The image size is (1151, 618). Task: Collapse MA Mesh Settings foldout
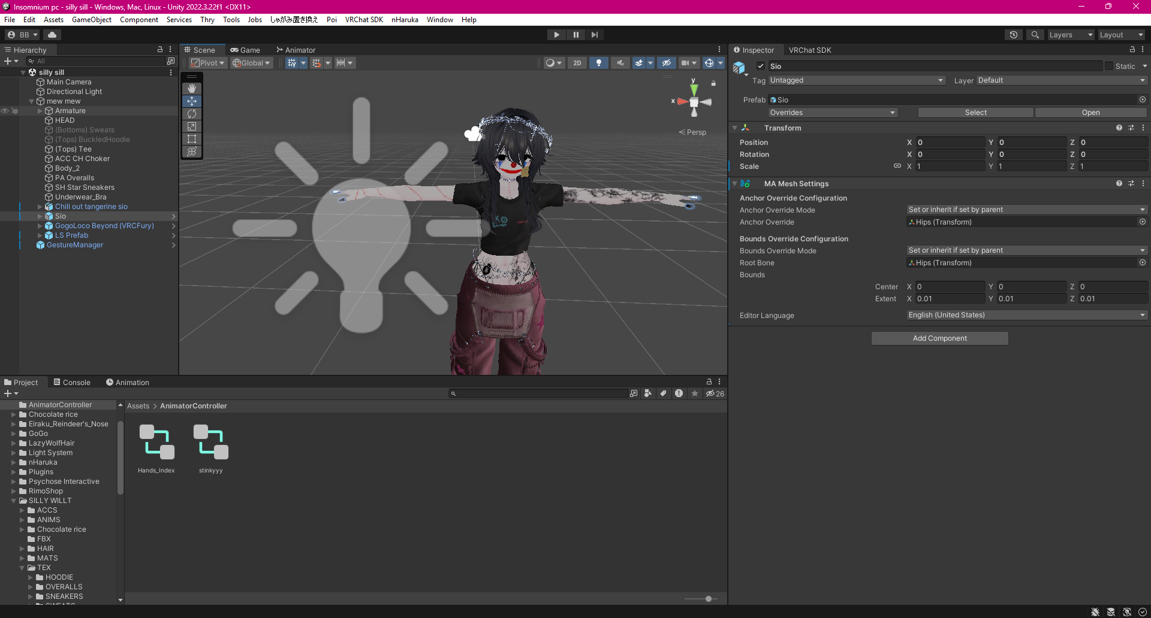coord(735,184)
